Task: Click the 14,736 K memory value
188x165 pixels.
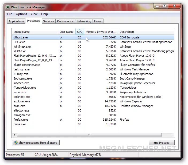Action: pos(110,101)
